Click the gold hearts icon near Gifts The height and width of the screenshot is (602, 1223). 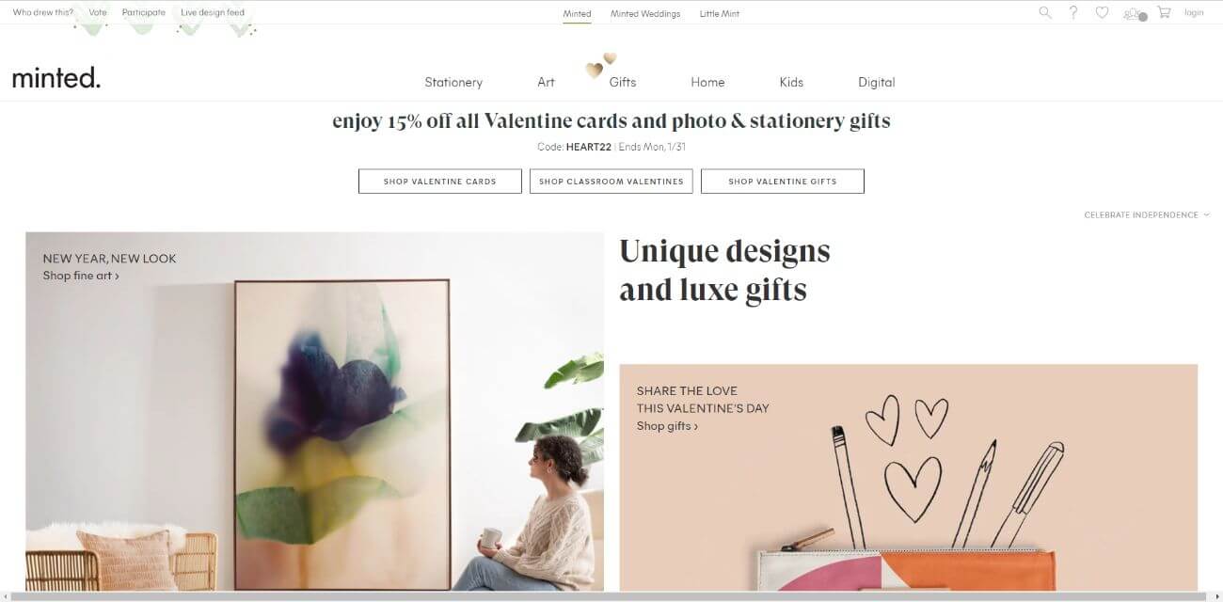point(600,64)
